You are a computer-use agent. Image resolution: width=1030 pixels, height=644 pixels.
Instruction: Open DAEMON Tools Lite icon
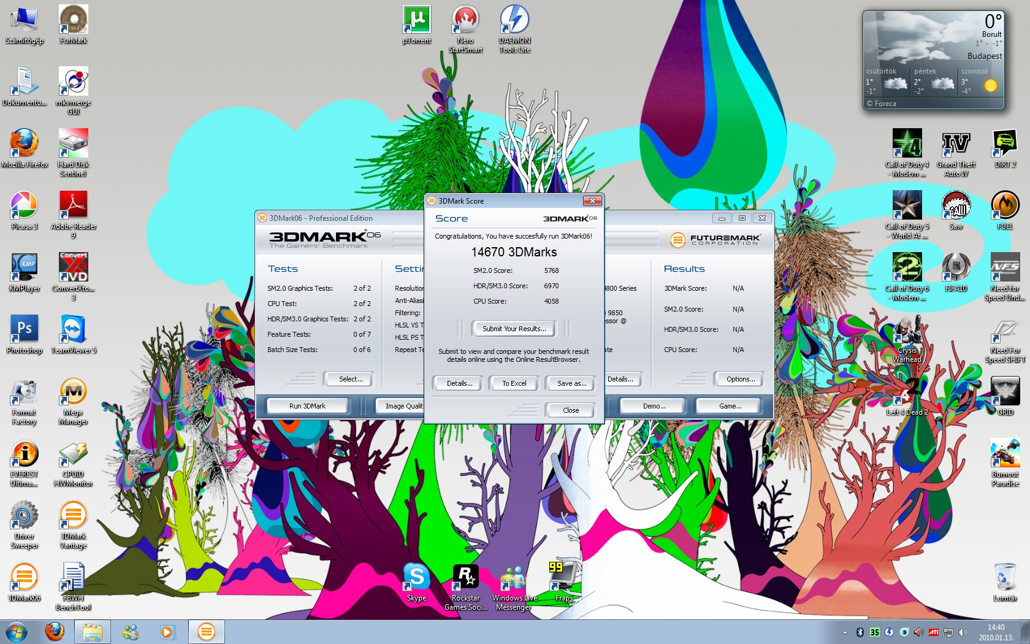[x=515, y=29]
